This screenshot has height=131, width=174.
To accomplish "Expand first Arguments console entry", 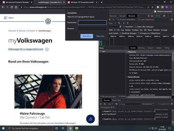I will [102, 111].
